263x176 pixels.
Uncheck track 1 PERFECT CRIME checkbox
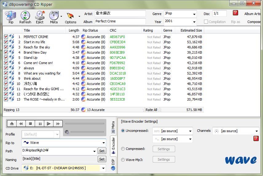[x=6, y=37]
